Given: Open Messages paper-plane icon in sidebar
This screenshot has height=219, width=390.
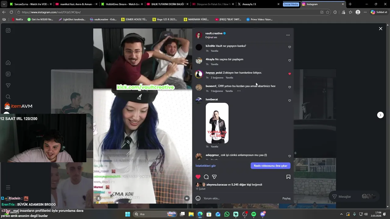Looking at the screenshot, I should [x=8, y=85].
